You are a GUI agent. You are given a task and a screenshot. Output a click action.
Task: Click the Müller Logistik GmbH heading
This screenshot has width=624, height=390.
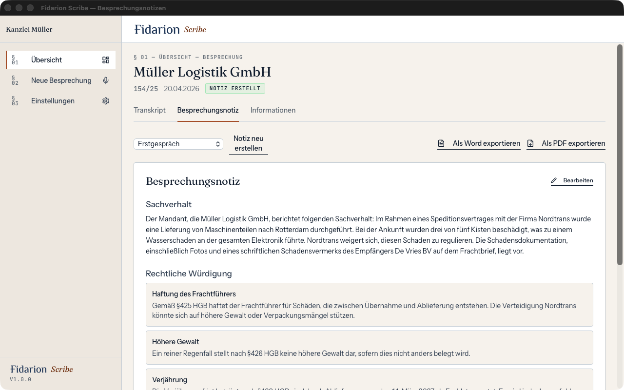tap(202, 72)
